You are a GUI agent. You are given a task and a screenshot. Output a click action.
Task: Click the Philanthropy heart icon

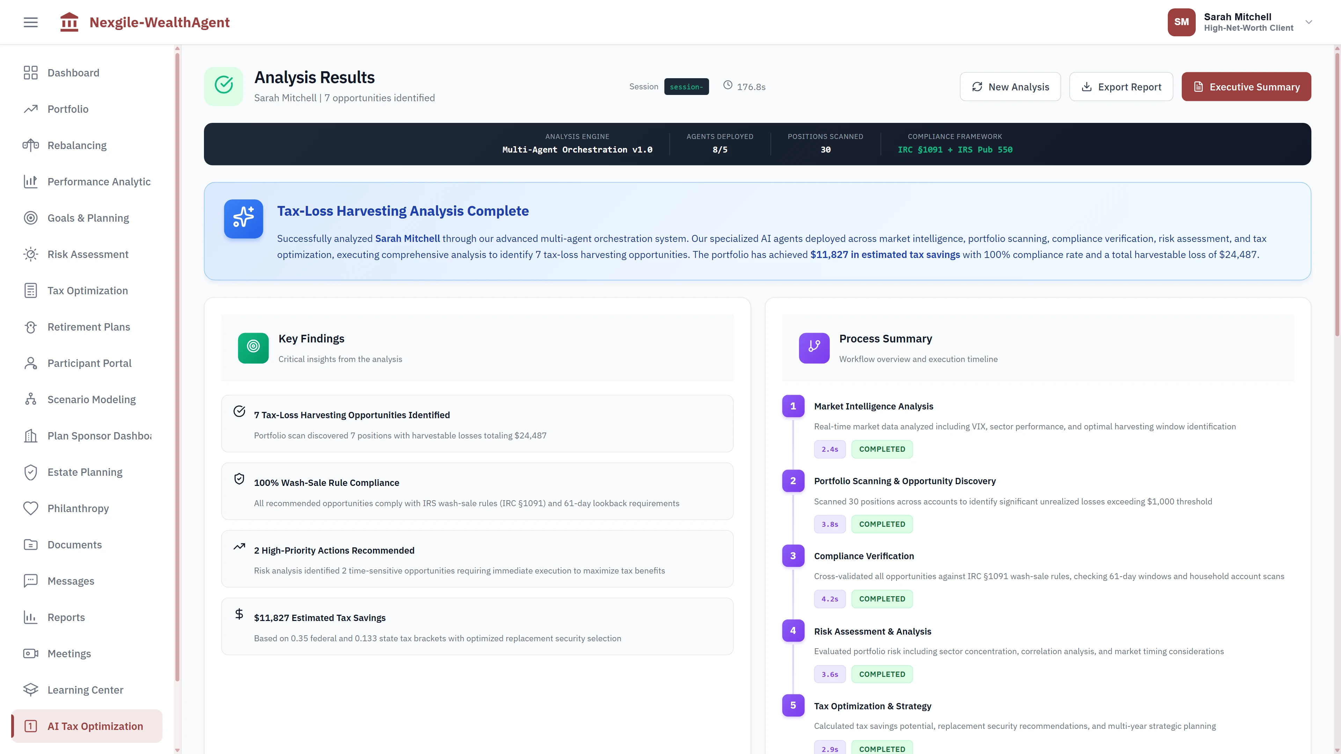(x=31, y=508)
